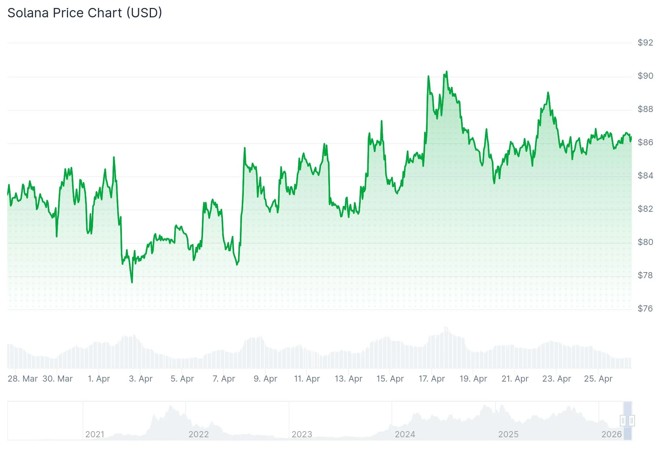Click the 9. Apr x-axis label
660x451 pixels.
point(265,379)
